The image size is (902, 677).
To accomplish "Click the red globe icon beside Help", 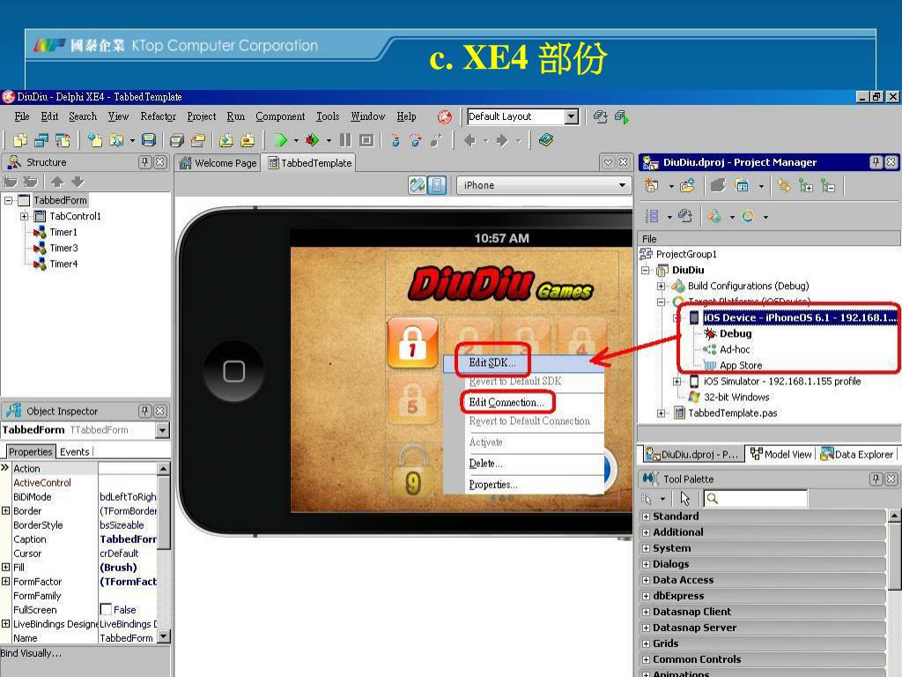I will (444, 117).
